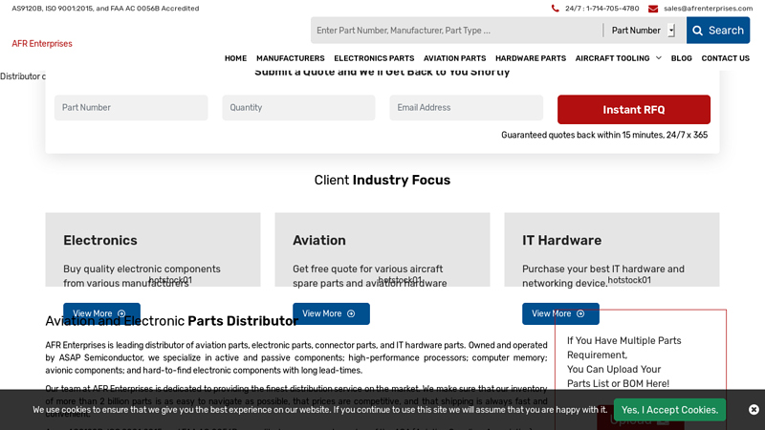Click the Client Industry Focus heading

point(382,180)
